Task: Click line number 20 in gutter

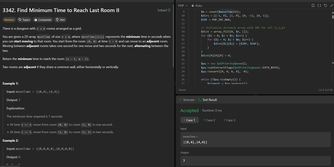Action: (183, 55)
